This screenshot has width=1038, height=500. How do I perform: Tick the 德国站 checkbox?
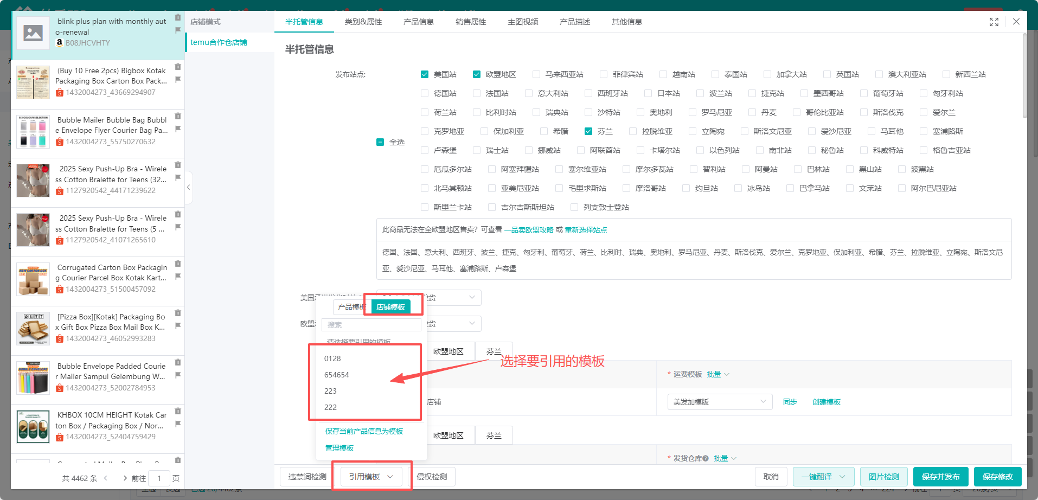(425, 93)
